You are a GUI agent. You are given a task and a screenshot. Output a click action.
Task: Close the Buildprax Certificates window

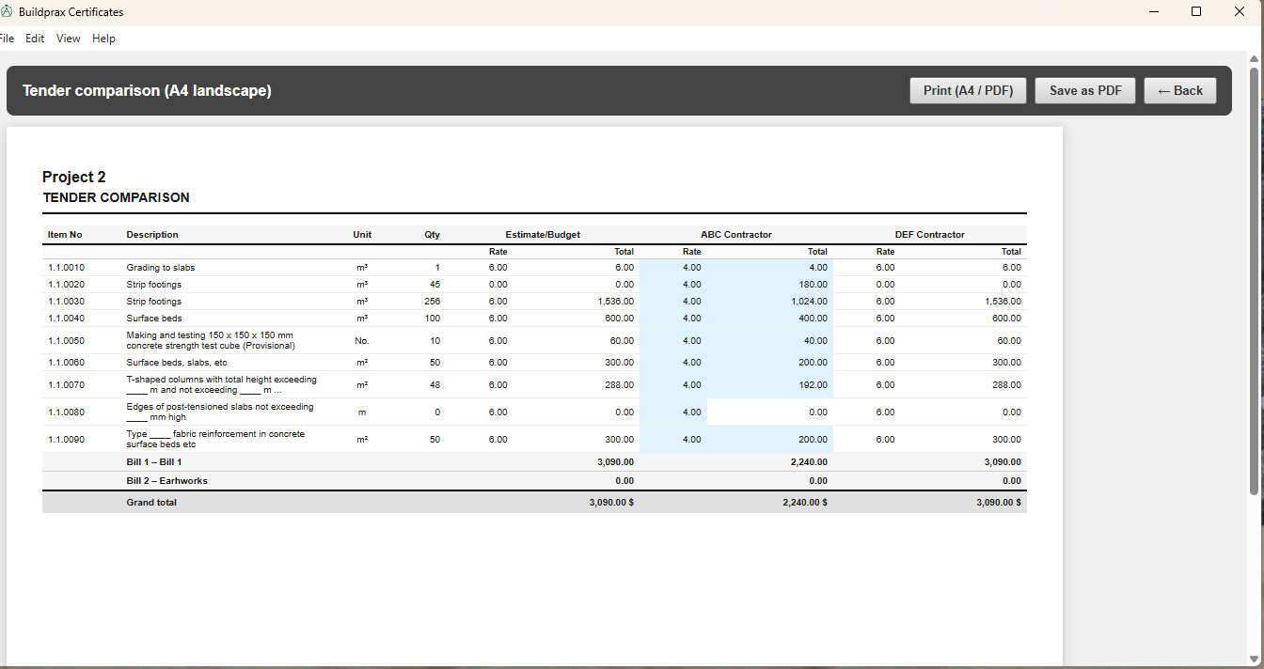[x=1240, y=12]
